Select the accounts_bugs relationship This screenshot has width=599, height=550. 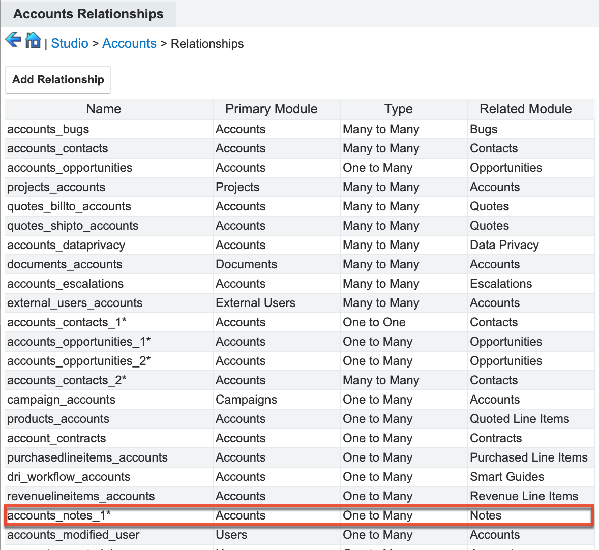[48, 130]
